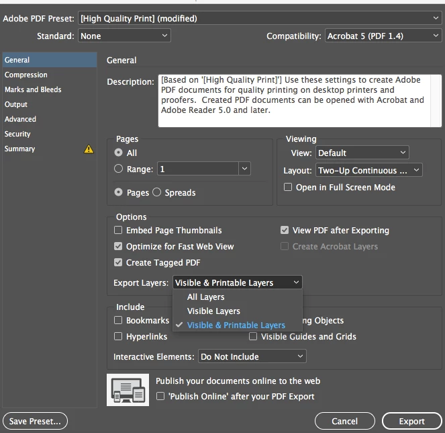Open the Security section
The width and height of the screenshot is (445, 433).
click(50, 134)
